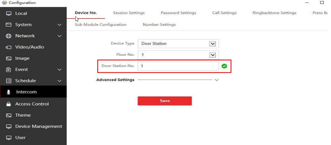
Task: Switch to the Session Settings tab
Action: pos(129,13)
